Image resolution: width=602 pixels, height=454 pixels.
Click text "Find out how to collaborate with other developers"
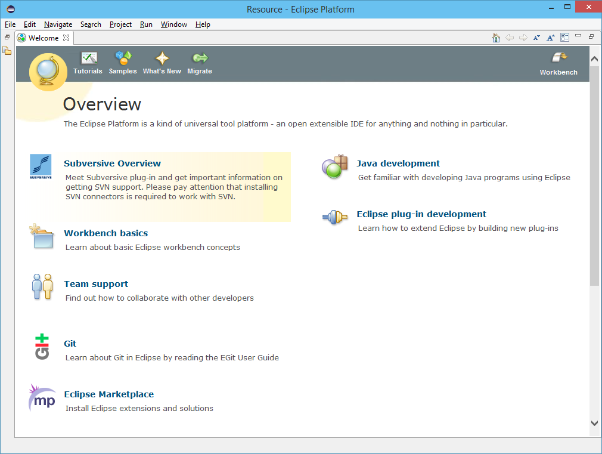160,298
